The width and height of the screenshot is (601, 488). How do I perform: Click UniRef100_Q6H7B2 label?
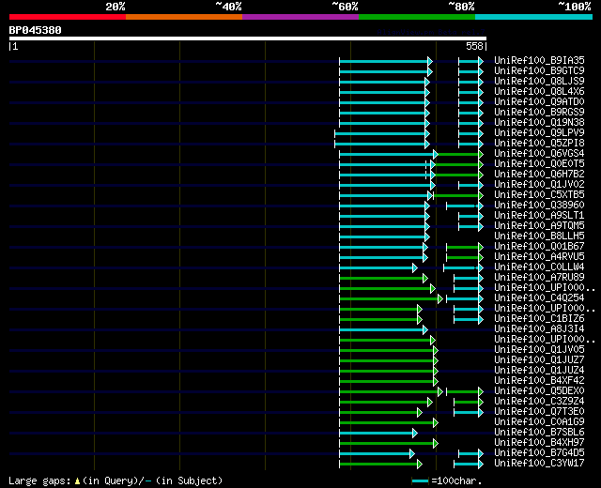[x=539, y=175]
